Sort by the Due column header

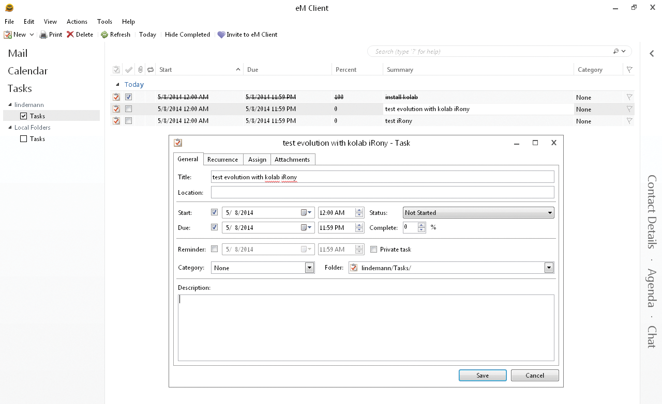(x=288, y=69)
